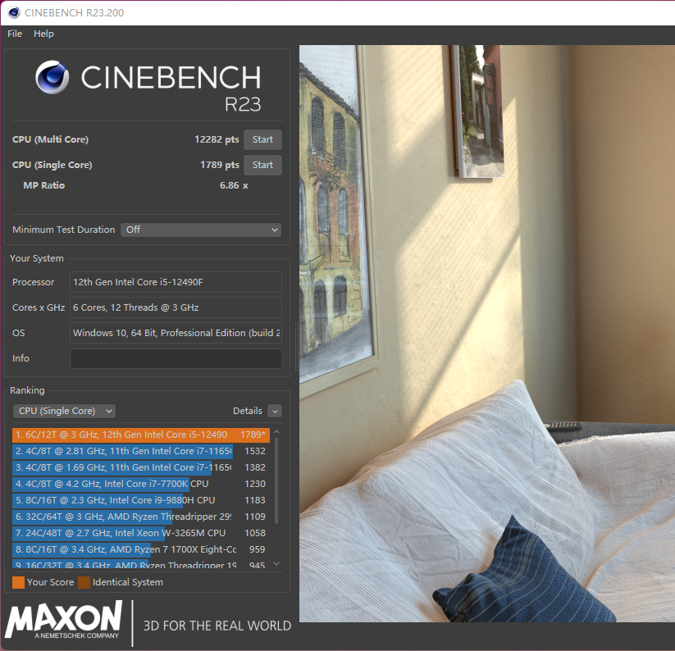The height and width of the screenshot is (651, 675).
Task: Click the MP Ratio value 6.86 x
Action: pos(234,185)
